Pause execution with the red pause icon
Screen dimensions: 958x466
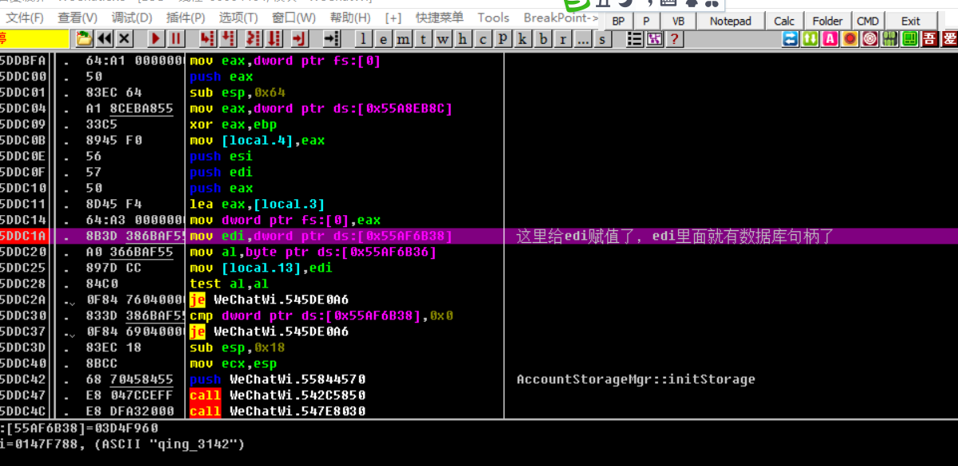(x=175, y=38)
